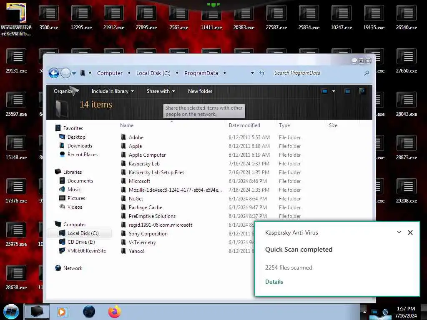Viewport: 427px width, 320px height.
Task: Collapse Kaspersky notification with chevron
Action: [x=399, y=232]
